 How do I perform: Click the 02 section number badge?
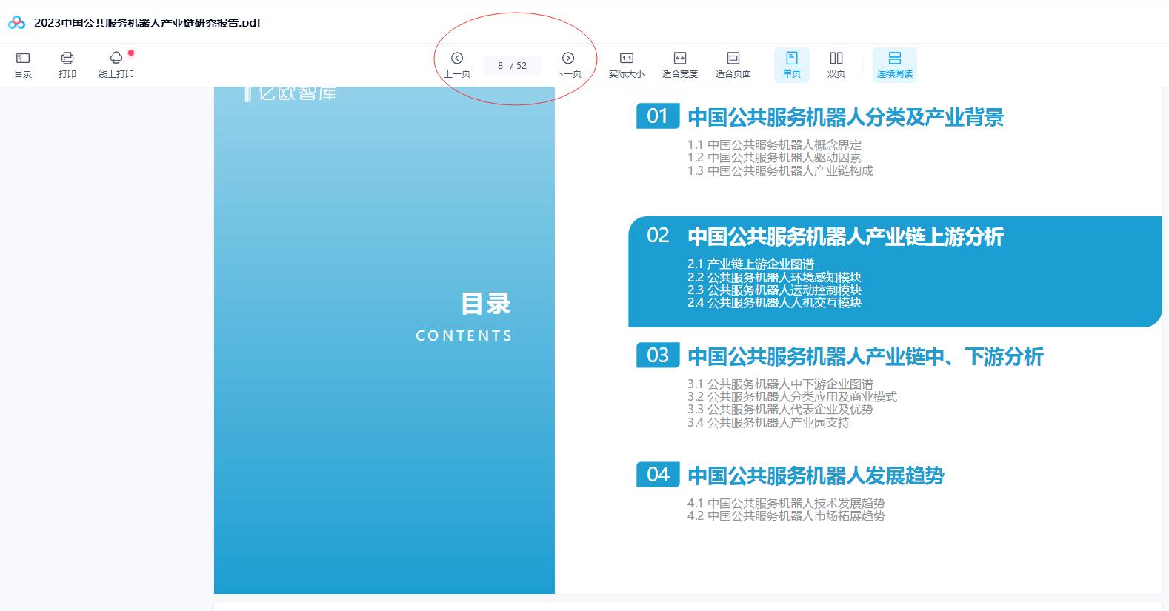point(658,236)
